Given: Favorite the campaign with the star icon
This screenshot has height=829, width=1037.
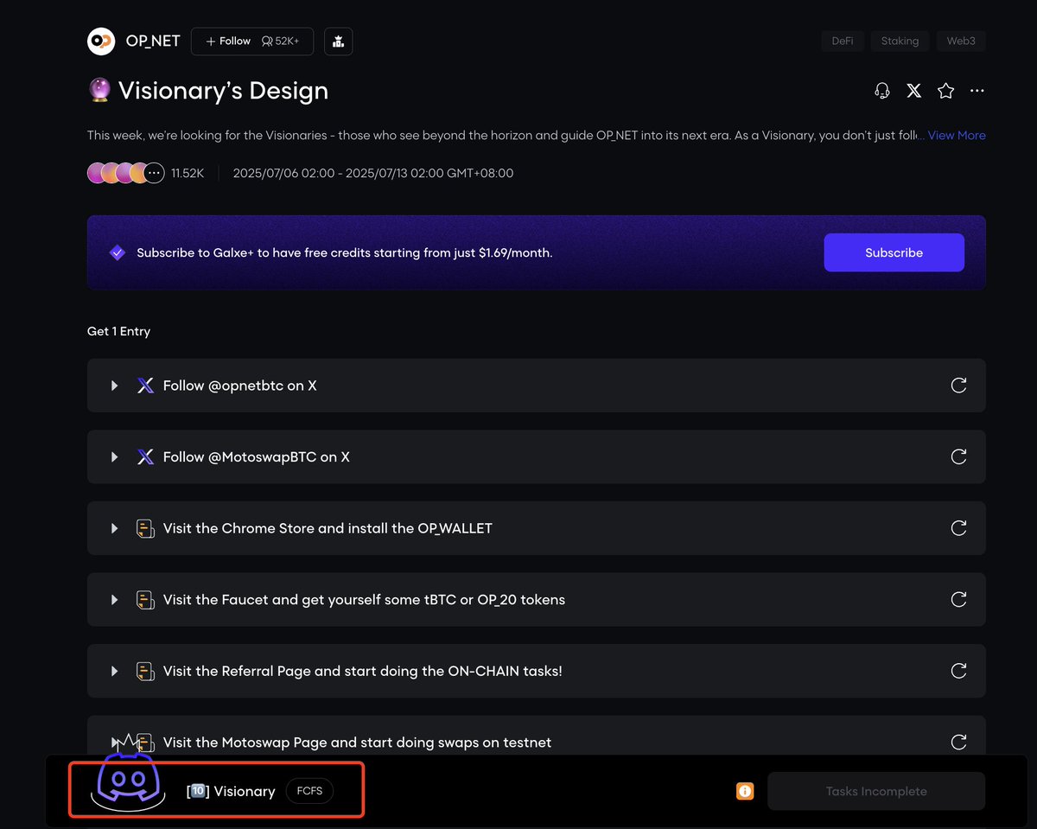Looking at the screenshot, I should point(945,91).
